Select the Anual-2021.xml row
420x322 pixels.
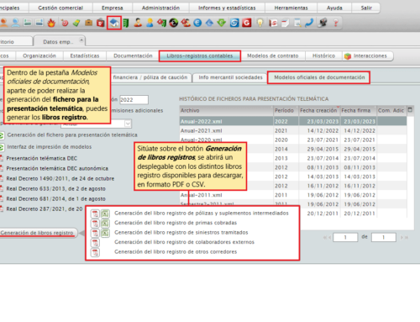click(x=293, y=130)
